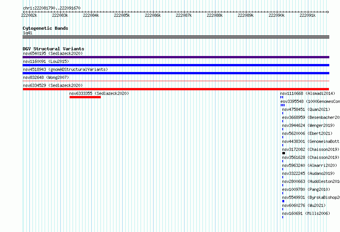Select the nsv6540195 purple variant bar
This screenshot has height=232, width=340.
[x=176, y=57]
